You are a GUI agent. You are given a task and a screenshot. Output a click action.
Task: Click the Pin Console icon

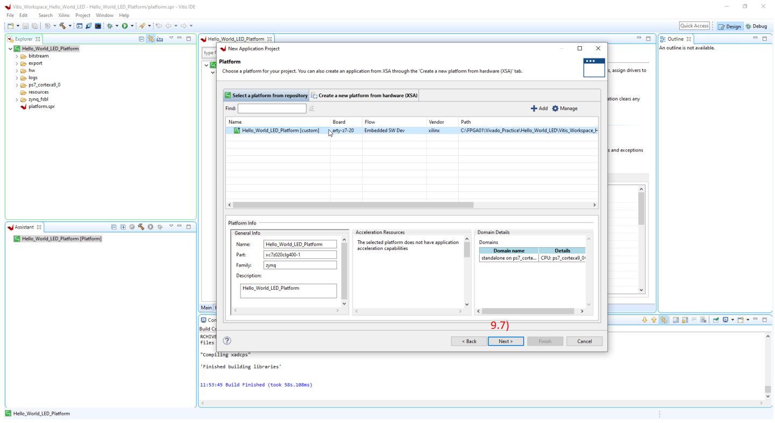pos(716,320)
